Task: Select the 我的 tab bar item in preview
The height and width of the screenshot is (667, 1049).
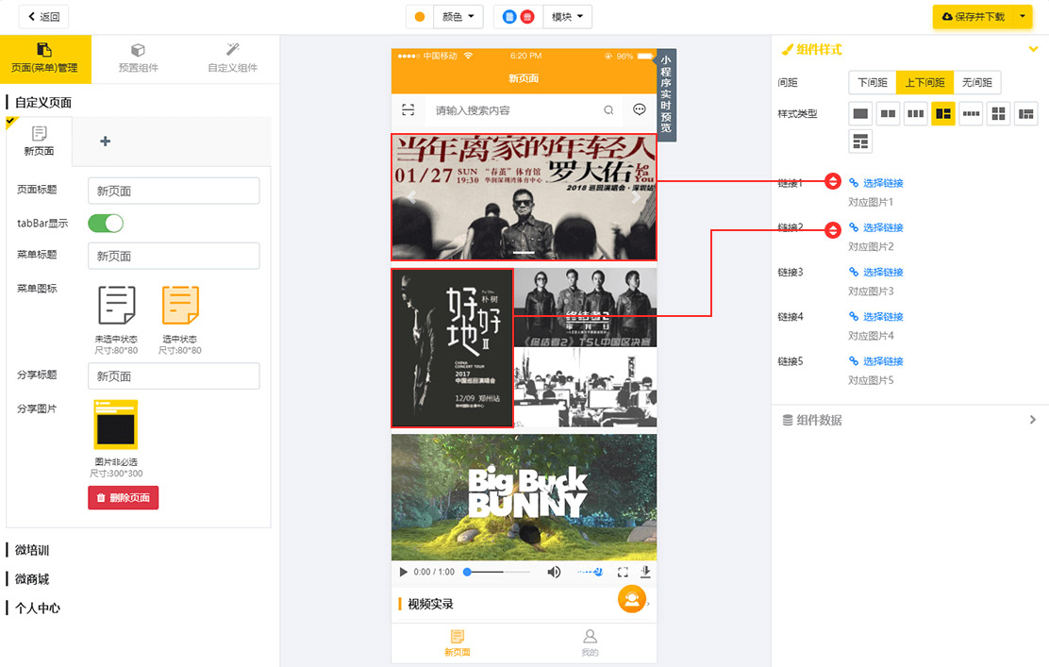Action: pyautogui.click(x=591, y=642)
